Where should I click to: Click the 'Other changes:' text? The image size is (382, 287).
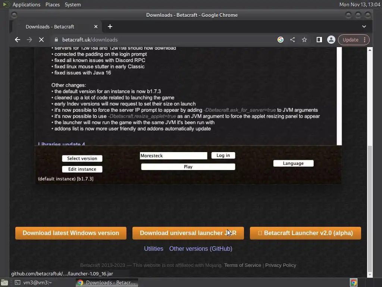(69, 85)
